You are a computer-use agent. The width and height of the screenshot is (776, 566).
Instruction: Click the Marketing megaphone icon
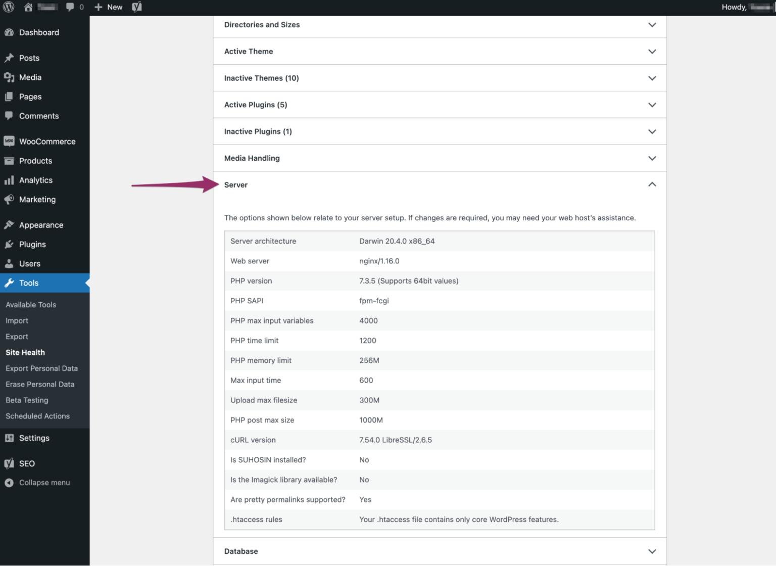tap(9, 199)
